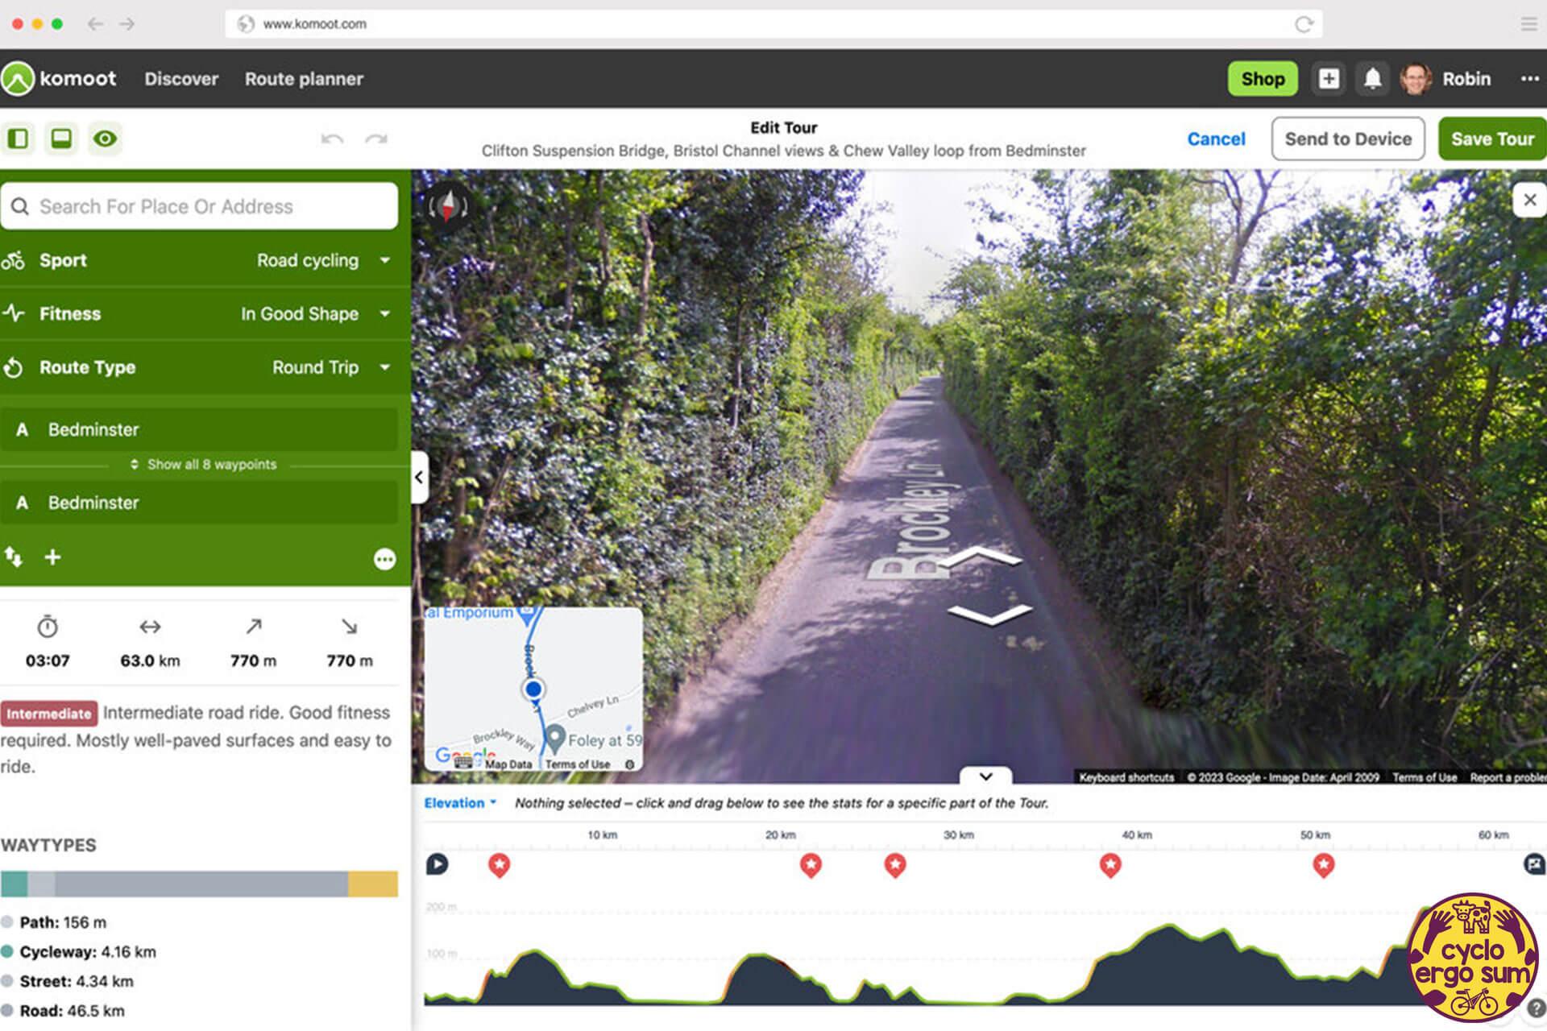Open Terms of Use in Street View footer
This screenshot has height=1031, width=1547.
(x=1425, y=777)
